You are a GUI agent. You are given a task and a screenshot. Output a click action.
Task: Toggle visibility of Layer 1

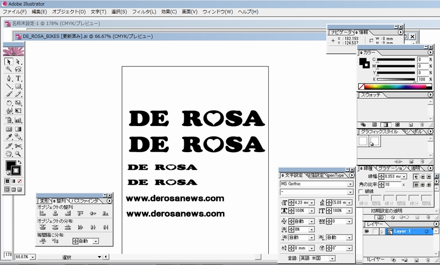pyautogui.click(x=366, y=232)
